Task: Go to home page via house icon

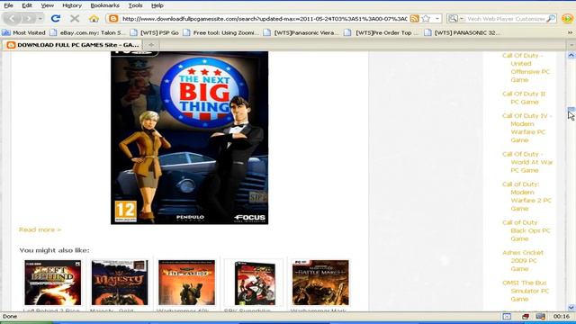Action: click(94, 18)
